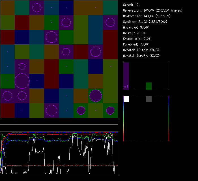The width and height of the screenshot is (198, 181).
Task: Select the gray square in the color panel
Action: point(149,99)
